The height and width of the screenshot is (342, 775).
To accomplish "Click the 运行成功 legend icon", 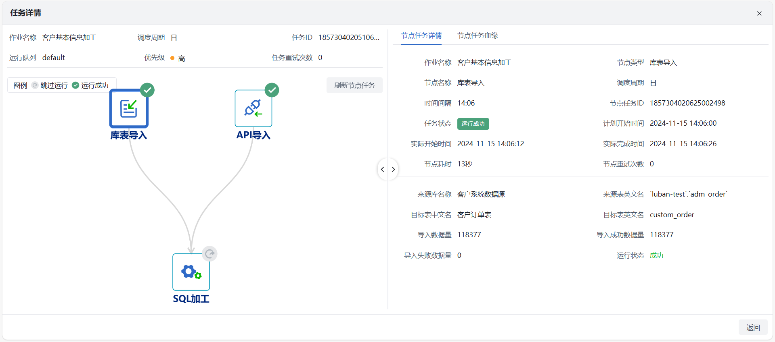I will (75, 85).
